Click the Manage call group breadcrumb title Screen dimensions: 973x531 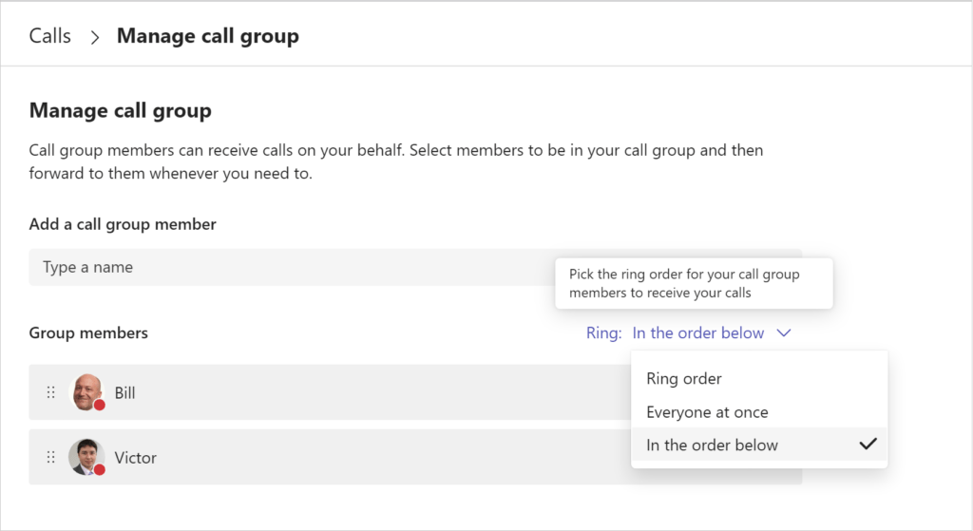208,36
